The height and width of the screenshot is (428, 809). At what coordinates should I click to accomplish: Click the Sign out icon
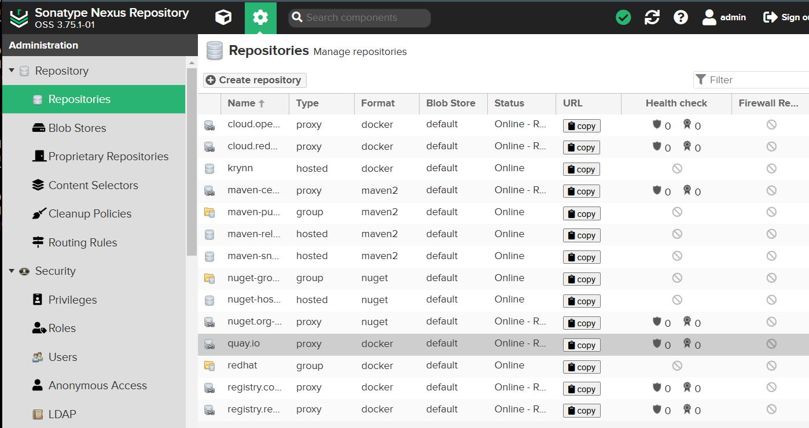tap(770, 18)
